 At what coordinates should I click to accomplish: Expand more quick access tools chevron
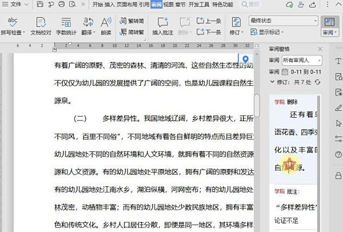point(83,4)
